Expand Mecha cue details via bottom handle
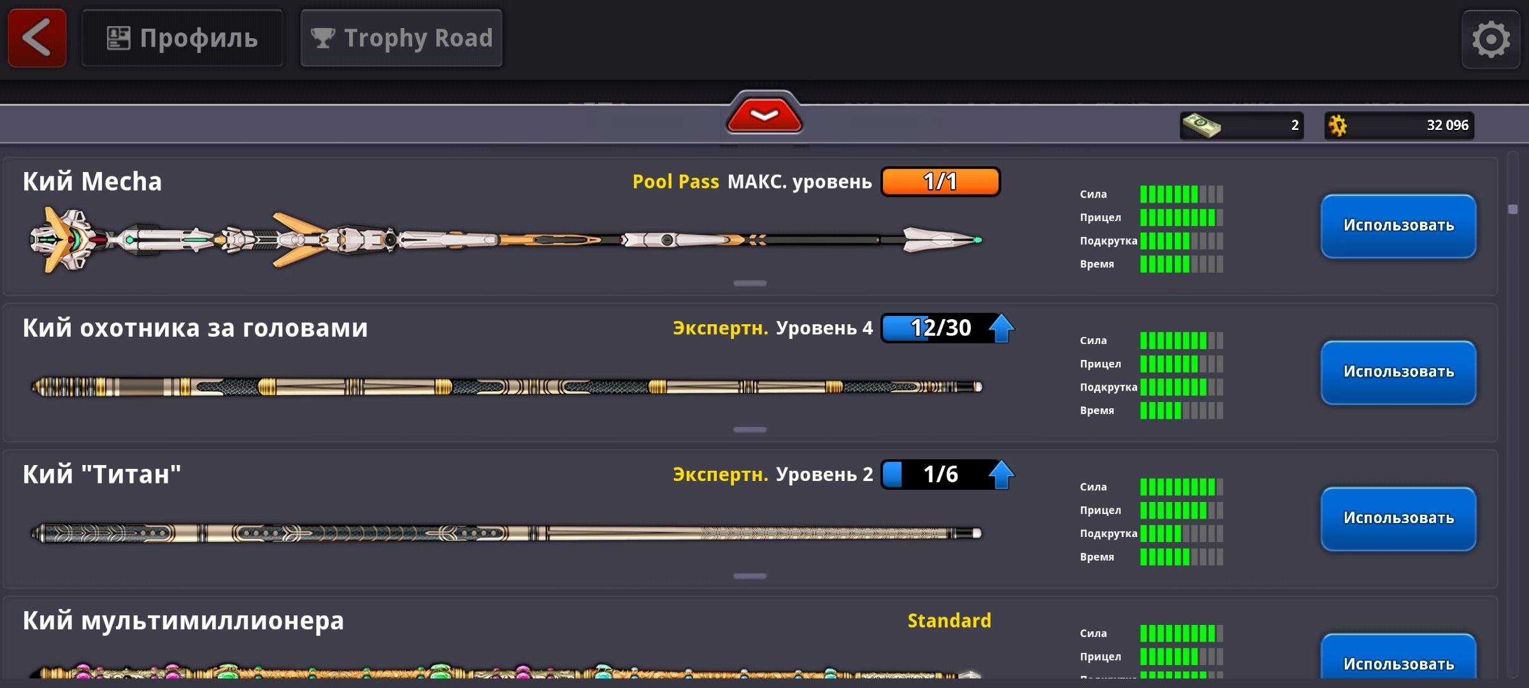 [x=750, y=283]
